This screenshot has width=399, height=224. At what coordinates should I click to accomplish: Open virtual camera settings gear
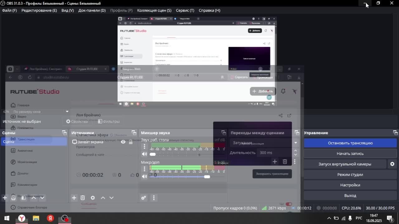coord(392,164)
